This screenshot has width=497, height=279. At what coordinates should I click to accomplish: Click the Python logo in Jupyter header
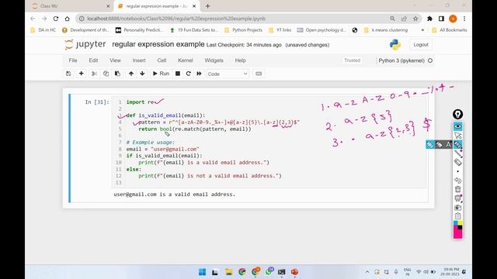[x=395, y=45]
